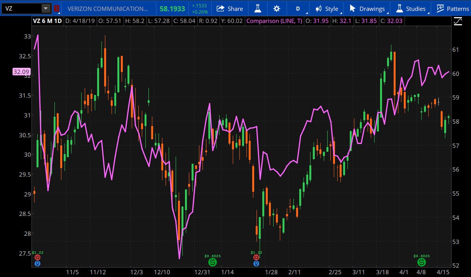Click the 53 value on right price axis
The width and height of the screenshot is (471, 277).
point(456,241)
